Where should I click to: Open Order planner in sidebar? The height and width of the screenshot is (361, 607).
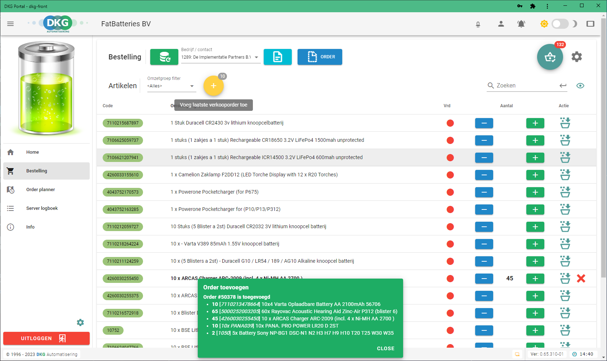46,190
